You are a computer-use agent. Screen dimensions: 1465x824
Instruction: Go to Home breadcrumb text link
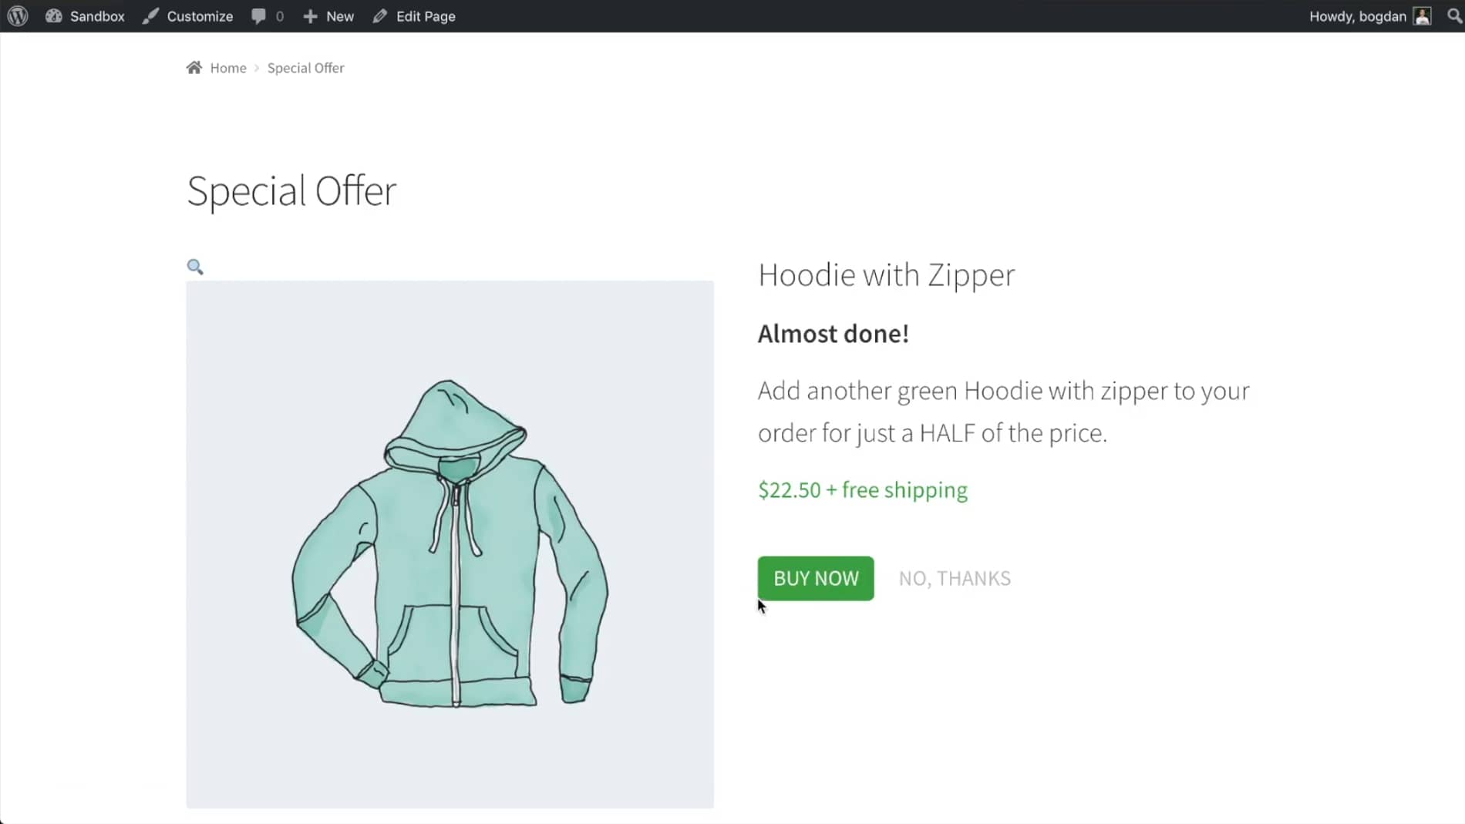click(228, 68)
